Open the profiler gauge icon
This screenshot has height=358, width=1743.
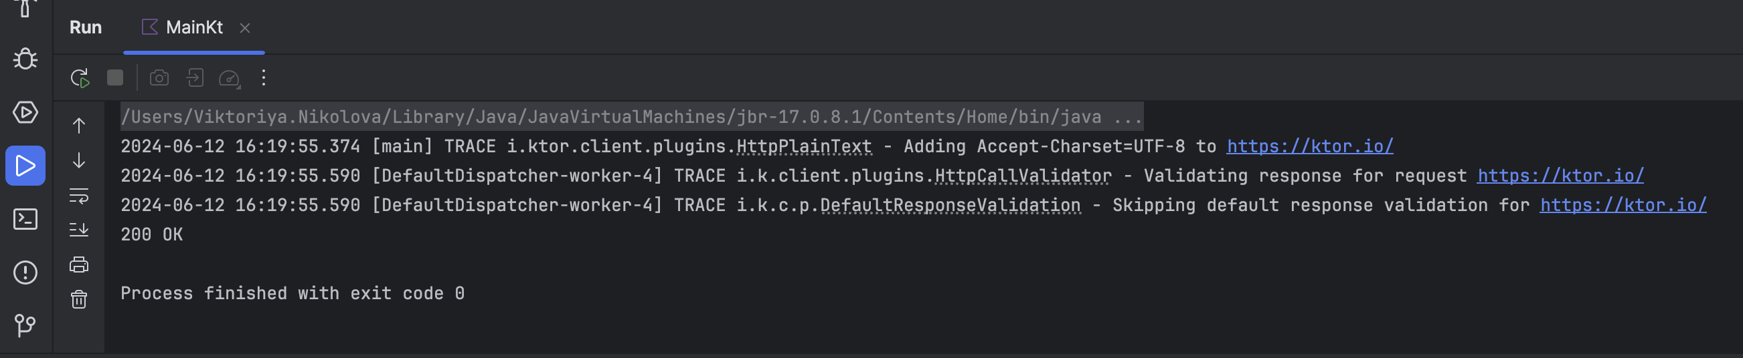(230, 78)
